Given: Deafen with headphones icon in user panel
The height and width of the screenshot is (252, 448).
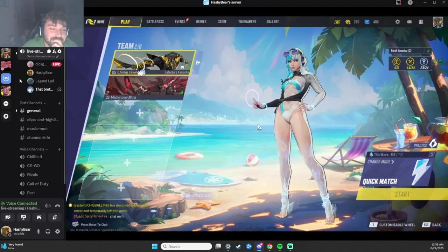Looking at the screenshot, I should click(x=48, y=231).
